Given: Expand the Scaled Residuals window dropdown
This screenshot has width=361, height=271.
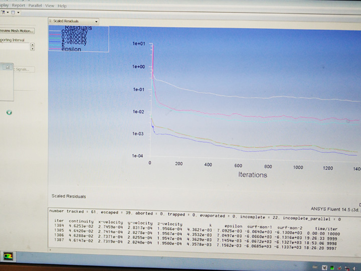Looking at the screenshot, I should coord(96,21).
